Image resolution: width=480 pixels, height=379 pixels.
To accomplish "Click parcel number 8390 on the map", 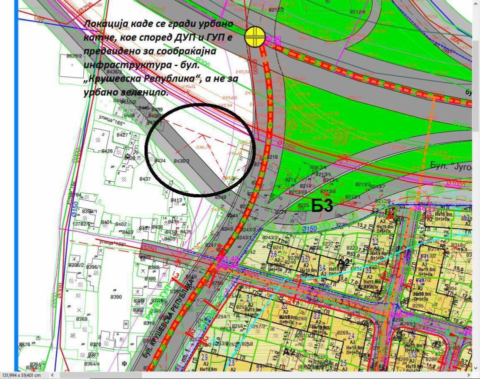I will (x=116, y=297).
